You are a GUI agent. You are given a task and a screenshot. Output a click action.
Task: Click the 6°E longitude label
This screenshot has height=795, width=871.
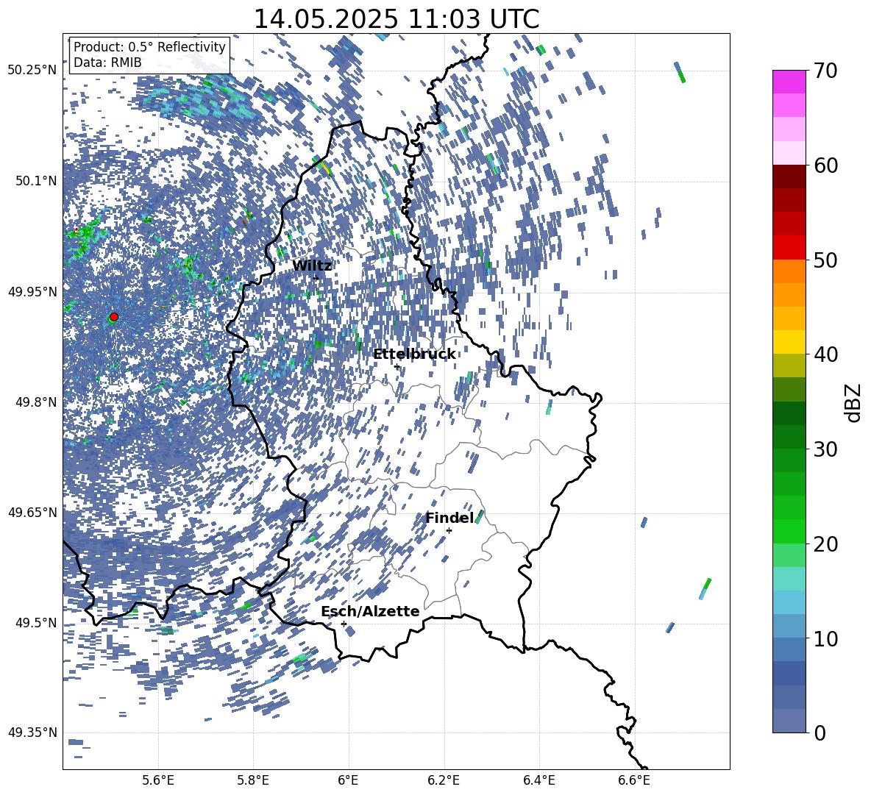coord(348,780)
